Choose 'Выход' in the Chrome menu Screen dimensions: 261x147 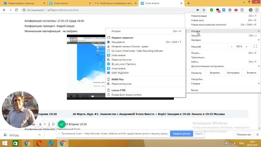(x=223, y=90)
